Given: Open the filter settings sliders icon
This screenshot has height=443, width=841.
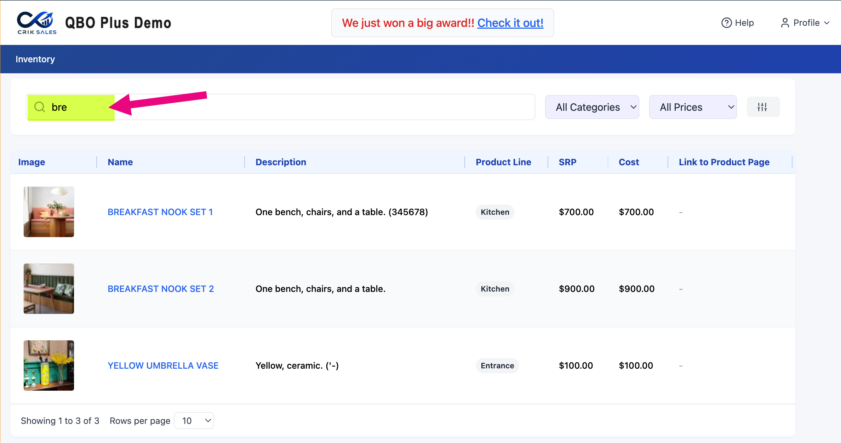Looking at the screenshot, I should click(763, 107).
